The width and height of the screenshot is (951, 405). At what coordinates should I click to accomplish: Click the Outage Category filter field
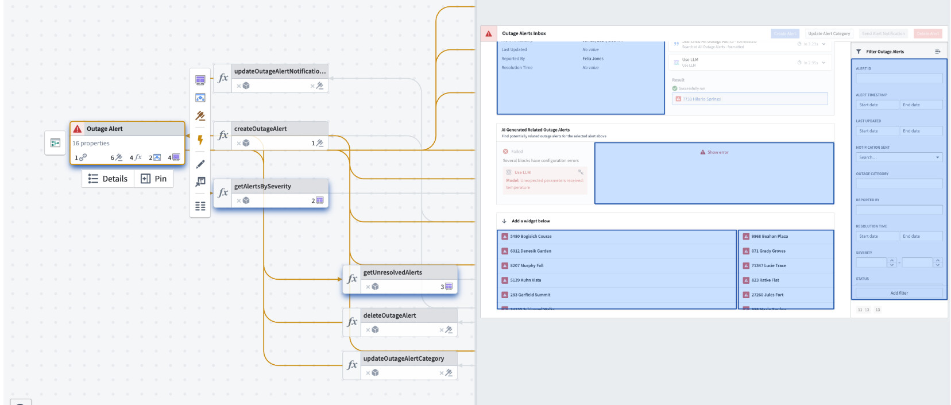pos(899,184)
